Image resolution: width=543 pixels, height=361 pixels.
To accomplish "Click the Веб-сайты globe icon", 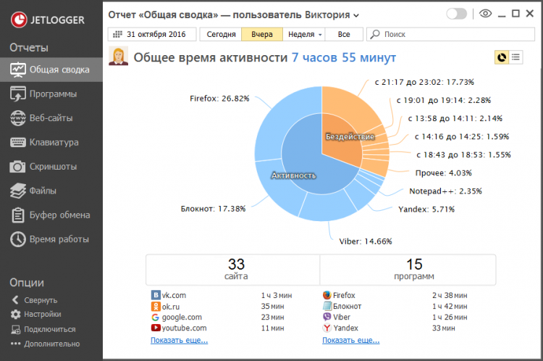I will [17, 118].
